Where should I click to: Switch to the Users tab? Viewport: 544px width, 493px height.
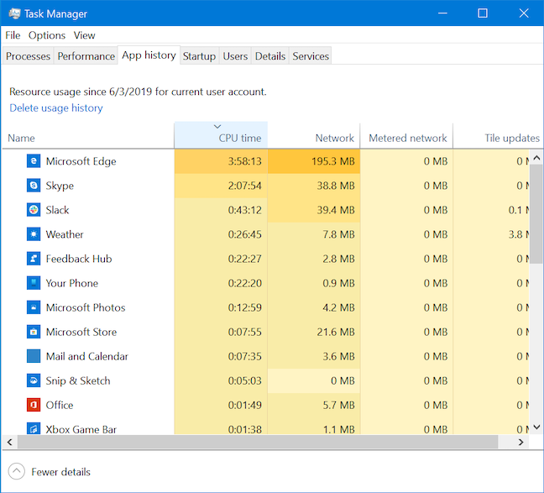[x=235, y=56]
